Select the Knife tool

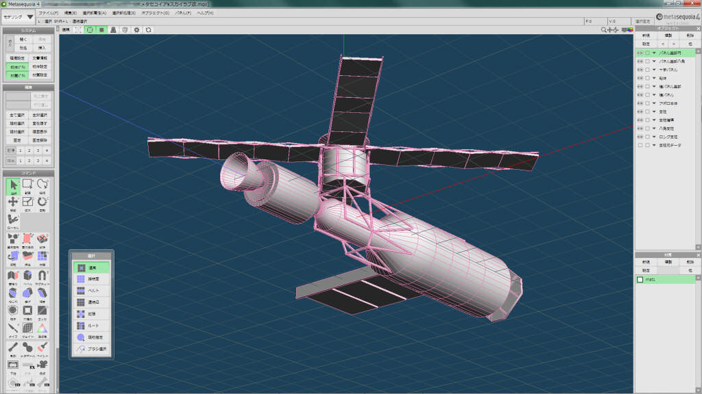pyautogui.click(x=13, y=330)
